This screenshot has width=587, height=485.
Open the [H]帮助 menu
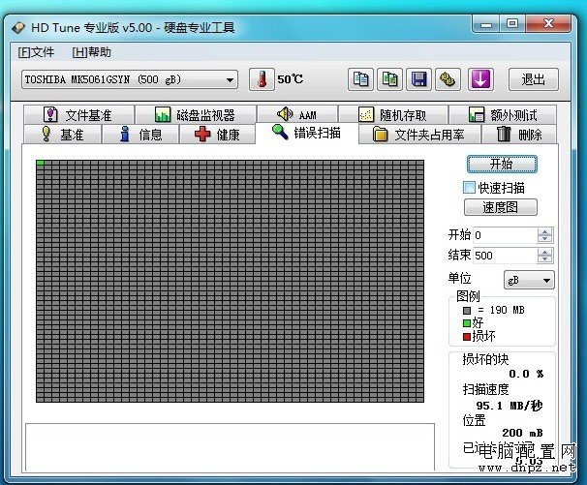point(91,52)
